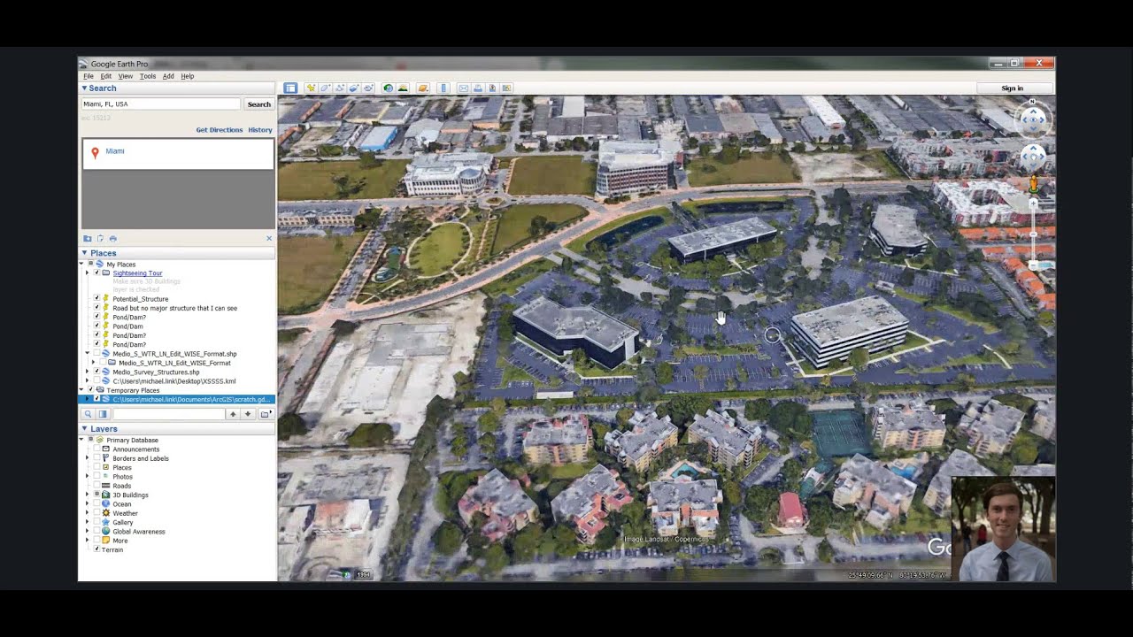Viewport: 1133px width, 637px height.
Task: Collapse the Places panel header
Action: pyautogui.click(x=177, y=253)
